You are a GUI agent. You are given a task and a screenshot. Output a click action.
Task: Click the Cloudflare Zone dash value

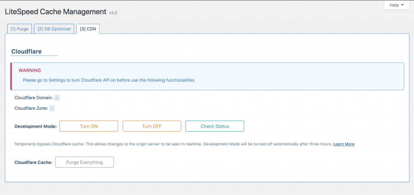point(52,108)
